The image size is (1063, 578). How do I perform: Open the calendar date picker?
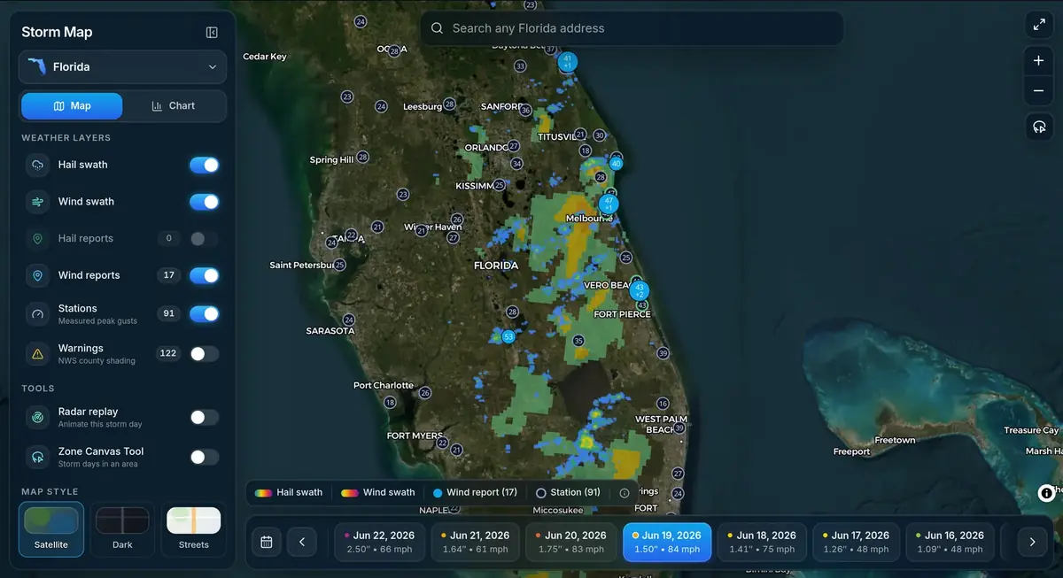(266, 542)
